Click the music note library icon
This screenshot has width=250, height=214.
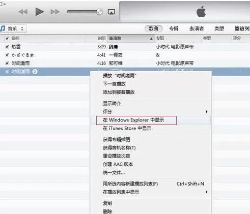(3, 28)
